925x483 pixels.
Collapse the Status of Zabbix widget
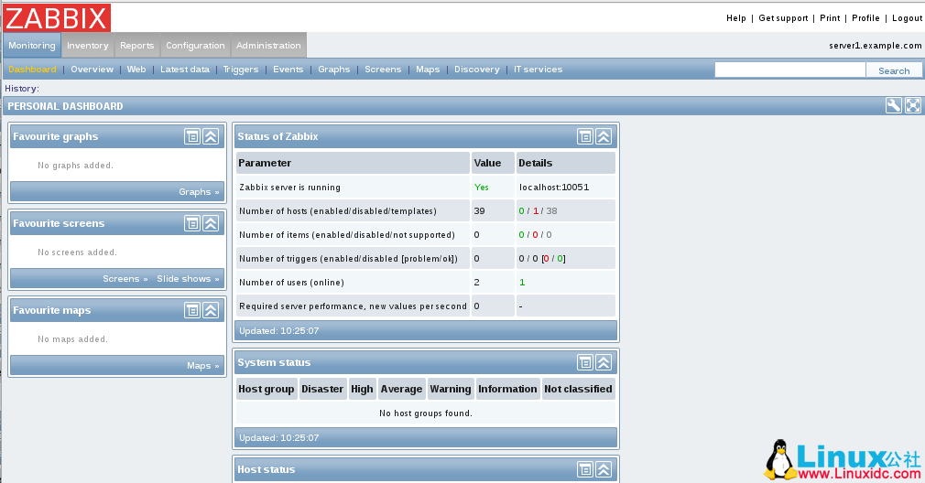pos(604,136)
